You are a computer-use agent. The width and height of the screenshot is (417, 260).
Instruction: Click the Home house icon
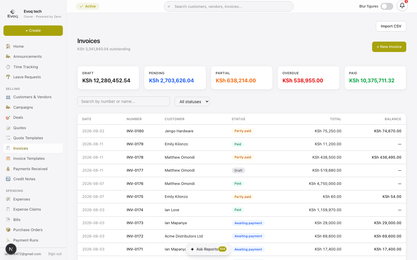click(8, 46)
